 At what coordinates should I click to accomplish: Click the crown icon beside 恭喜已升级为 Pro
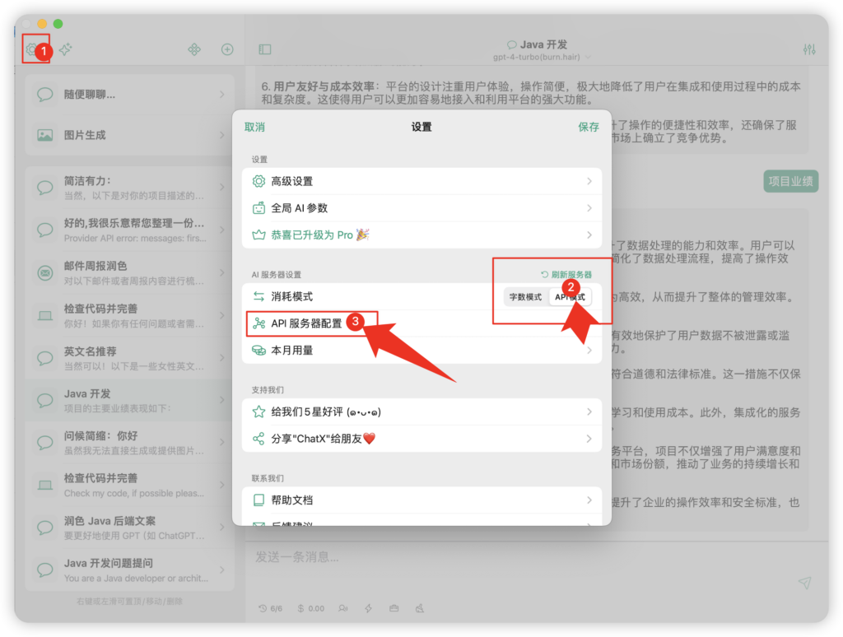coord(258,235)
